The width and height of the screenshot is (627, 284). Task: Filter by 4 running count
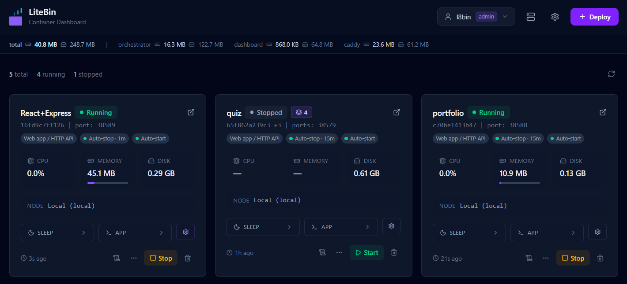[x=51, y=74]
